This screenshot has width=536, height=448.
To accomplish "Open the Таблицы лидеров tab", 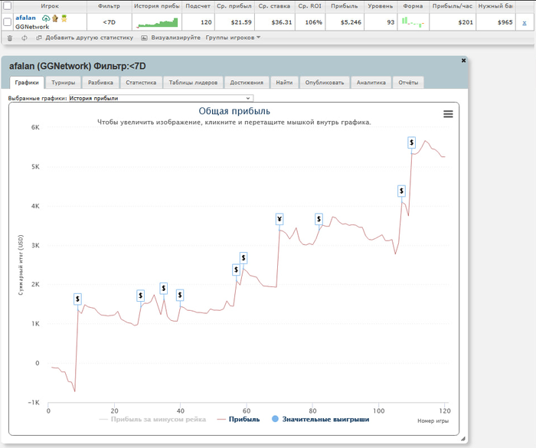I will point(193,83).
